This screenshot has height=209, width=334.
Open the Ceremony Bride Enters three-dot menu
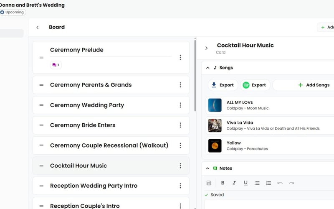click(180, 125)
